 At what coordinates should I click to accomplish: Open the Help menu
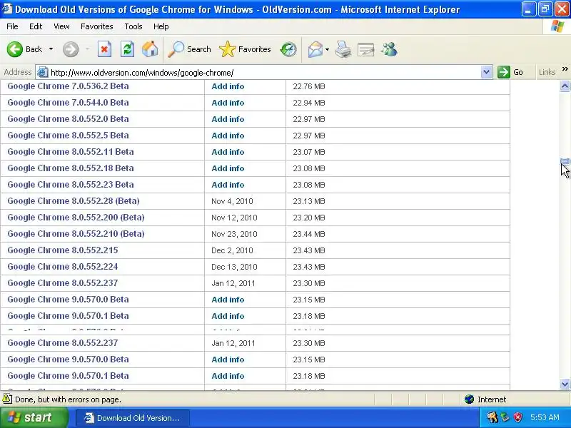(x=161, y=26)
